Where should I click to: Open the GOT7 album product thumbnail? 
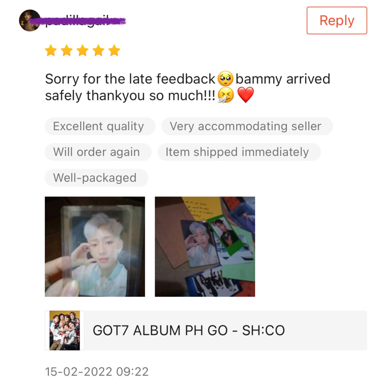click(65, 330)
